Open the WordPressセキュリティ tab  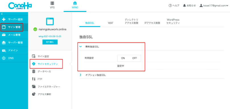pyautogui.click(x=173, y=21)
